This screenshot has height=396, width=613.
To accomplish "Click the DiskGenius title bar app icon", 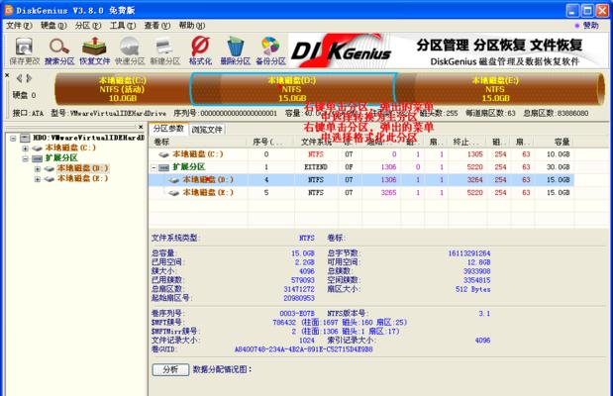I will click(x=9, y=10).
